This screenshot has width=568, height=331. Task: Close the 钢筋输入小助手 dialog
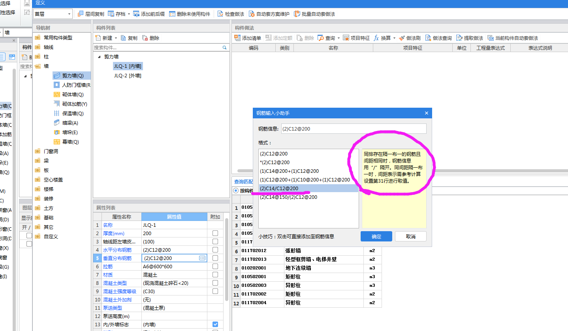(427, 113)
